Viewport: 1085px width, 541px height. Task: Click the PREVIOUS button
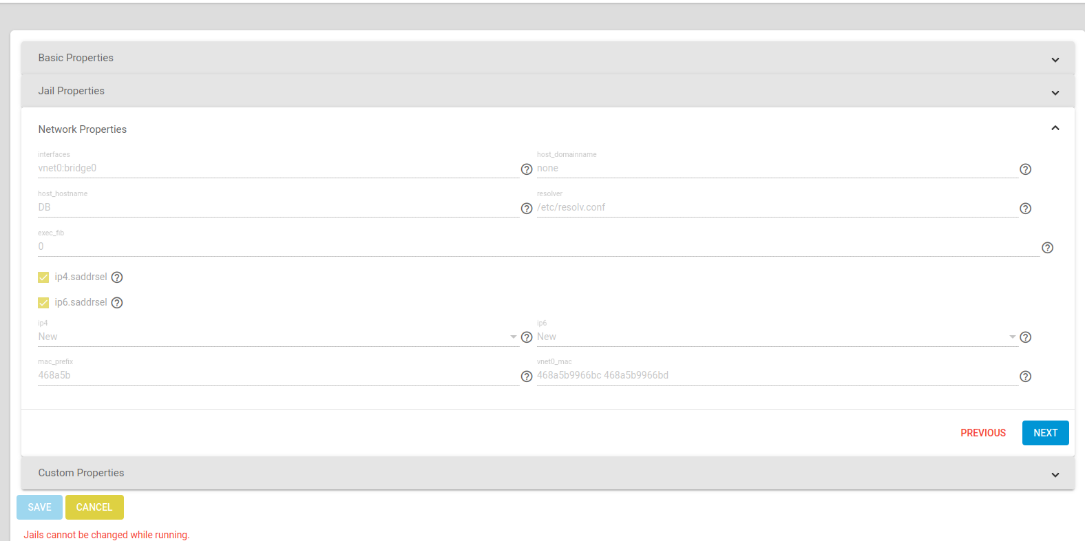(x=983, y=433)
